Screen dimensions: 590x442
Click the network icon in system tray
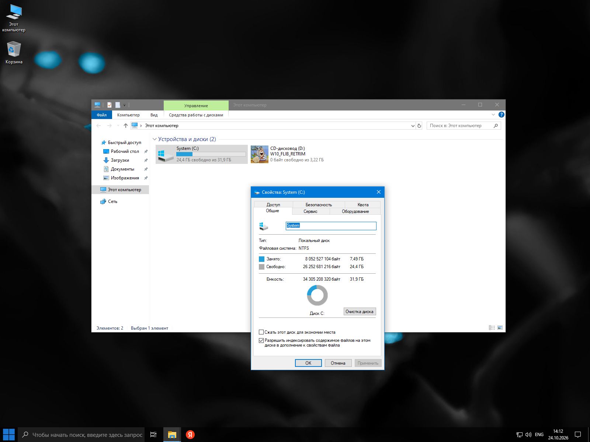pyautogui.click(x=519, y=435)
